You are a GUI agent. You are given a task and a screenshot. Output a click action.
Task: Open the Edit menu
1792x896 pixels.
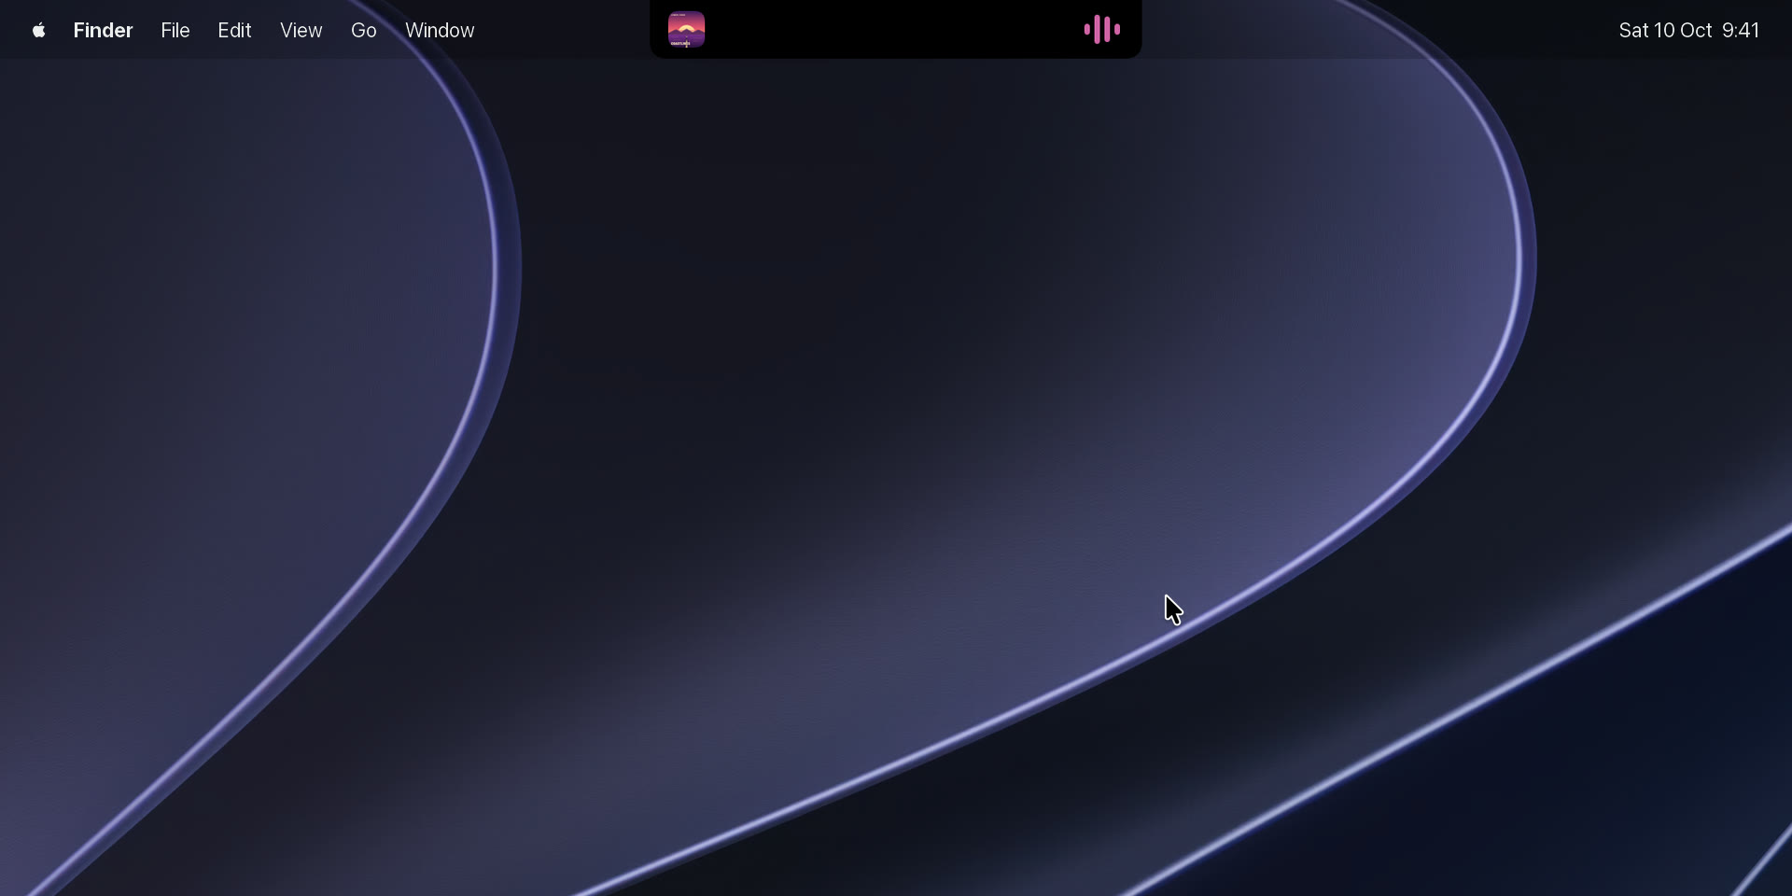click(234, 31)
